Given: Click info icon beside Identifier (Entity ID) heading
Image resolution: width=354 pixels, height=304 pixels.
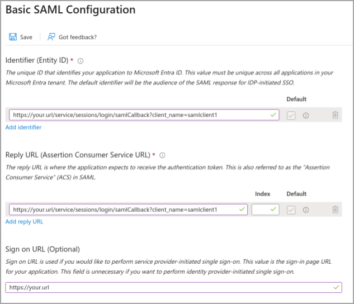Looking at the screenshot, I should 81,60.
